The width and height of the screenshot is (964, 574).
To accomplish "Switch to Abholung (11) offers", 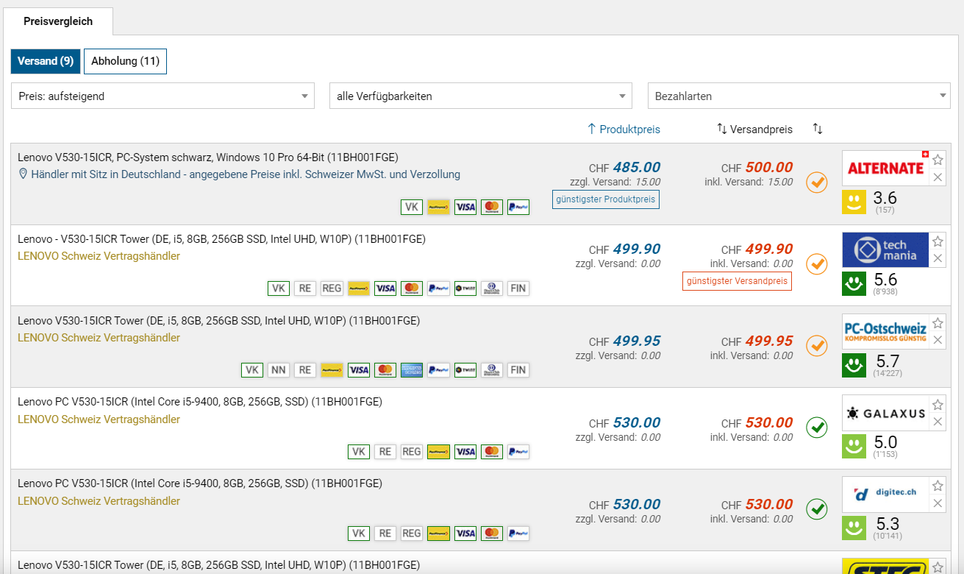I will 125,61.
